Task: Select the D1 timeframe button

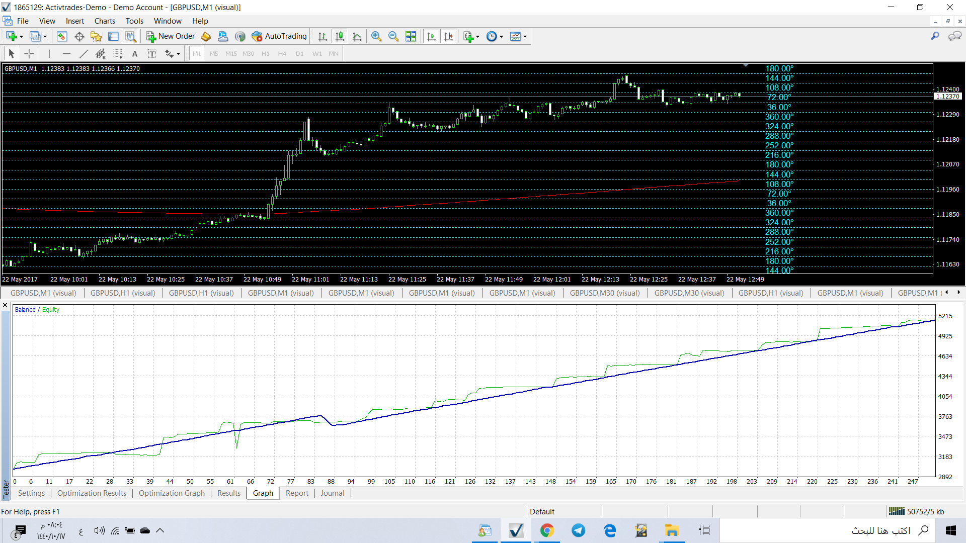Action: pyautogui.click(x=300, y=54)
